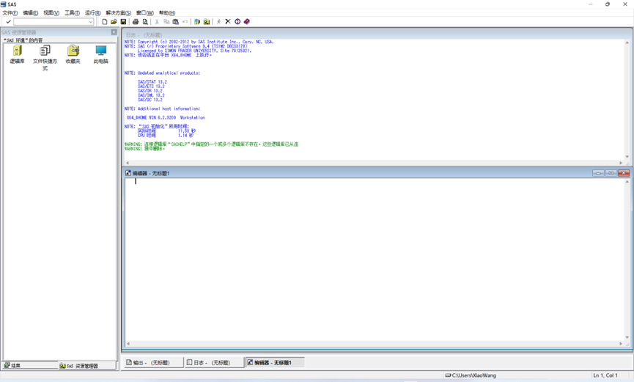This screenshot has width=634, height=382.
Task: Click inside the command box input
Action: [51, 22]
